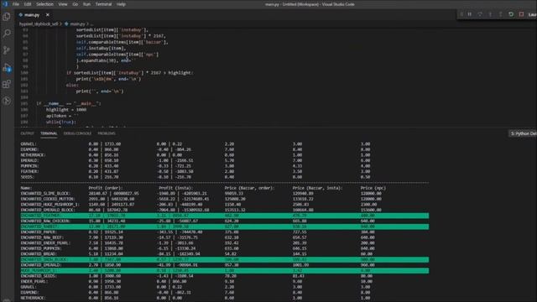Click the highlighted ENCHANTED_FEATHER row
The height and width of the screenshot is (302, 537).
(224, 216)
